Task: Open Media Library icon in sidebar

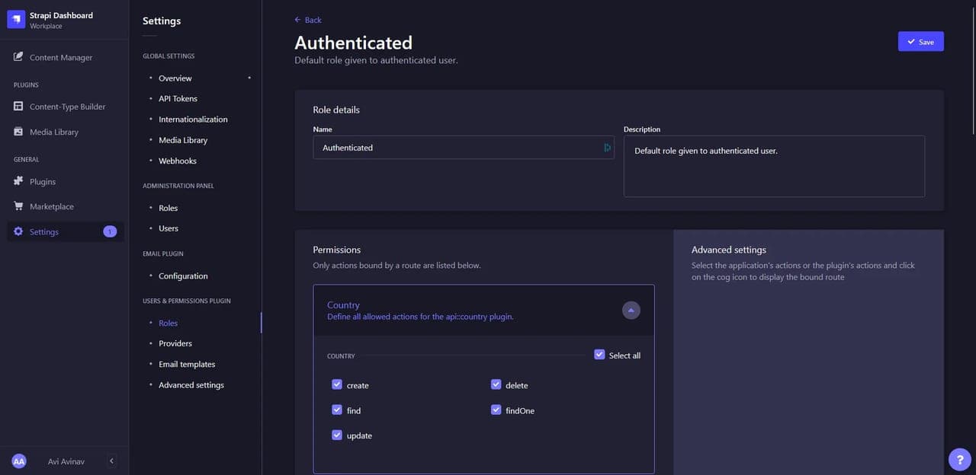Action: point(18,132)
